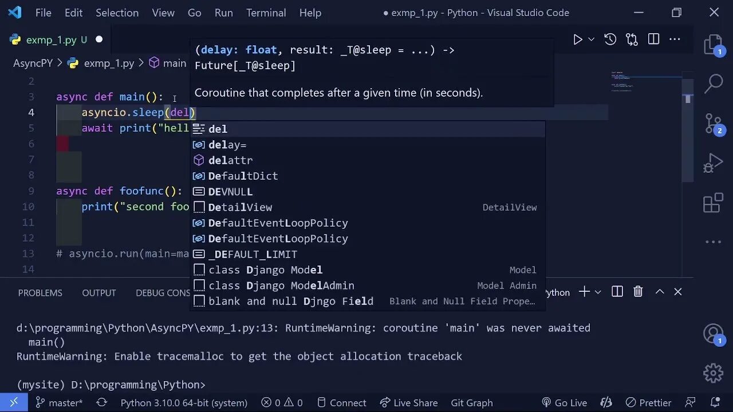
Task: Select 'delattr' autocomplete suggestion
Action: pyautogui.click(x=368, y=160)
